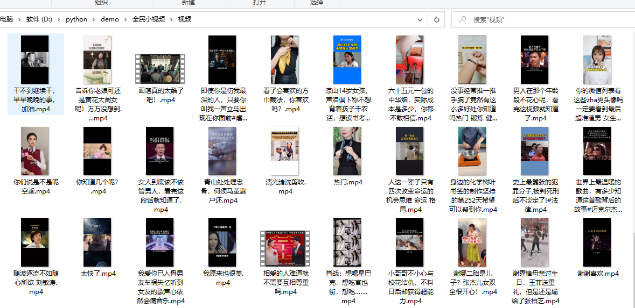Click 视频 in the breadcrumb path
This screenshot has height=308, width=635.
click(x=185, y=19)
